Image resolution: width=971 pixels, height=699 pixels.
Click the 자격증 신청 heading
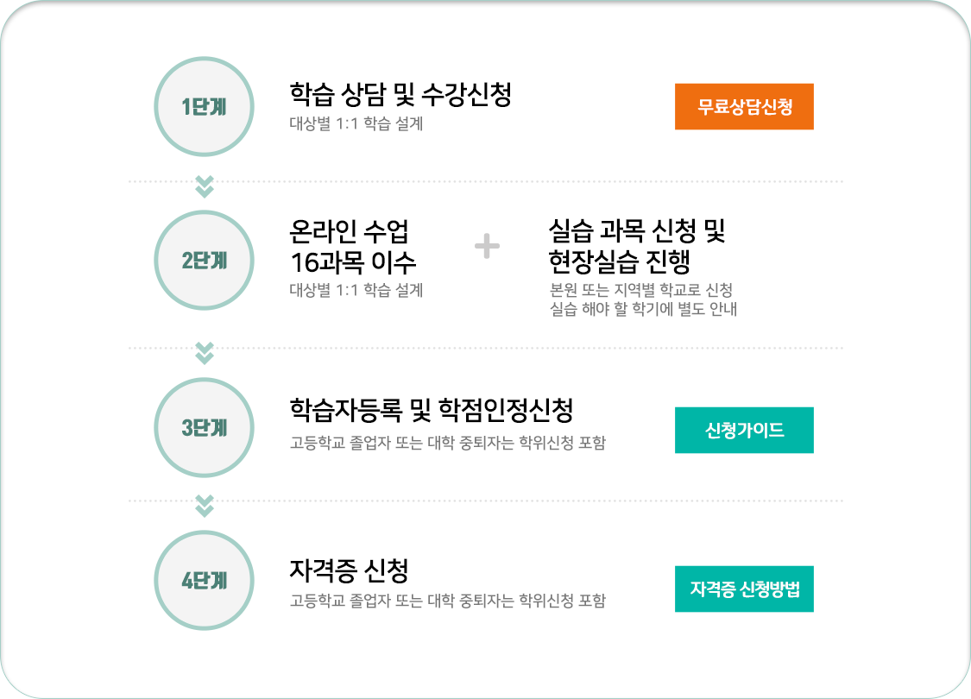click(x=350, y=570)
